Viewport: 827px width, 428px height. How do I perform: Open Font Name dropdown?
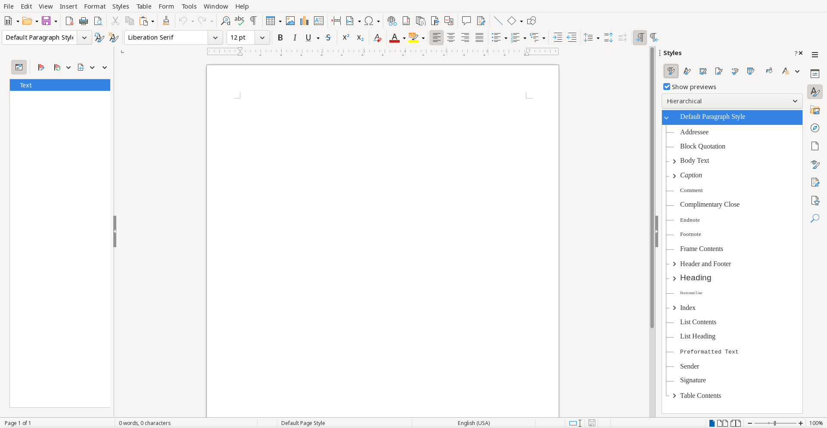click(x=215, y=37)
